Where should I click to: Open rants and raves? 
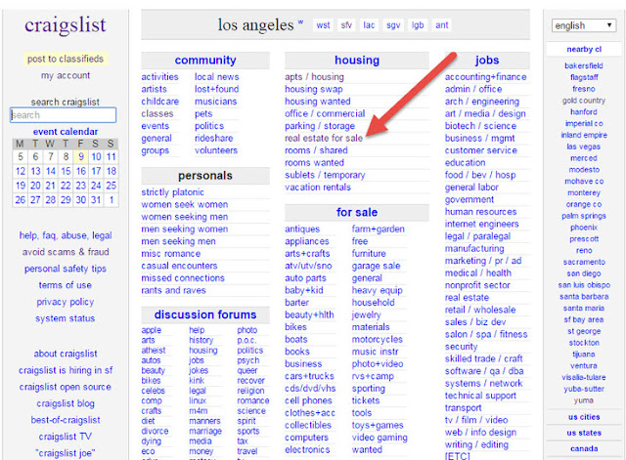(x=173, y=290)
